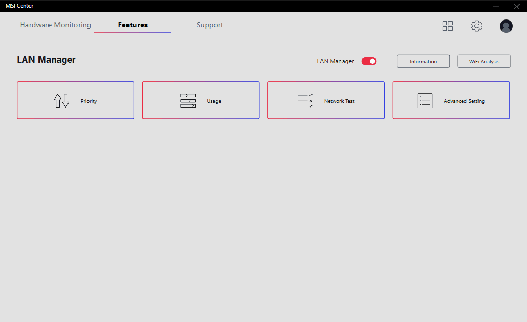
Task: Open the Usage card label
Action: (214, 101)
